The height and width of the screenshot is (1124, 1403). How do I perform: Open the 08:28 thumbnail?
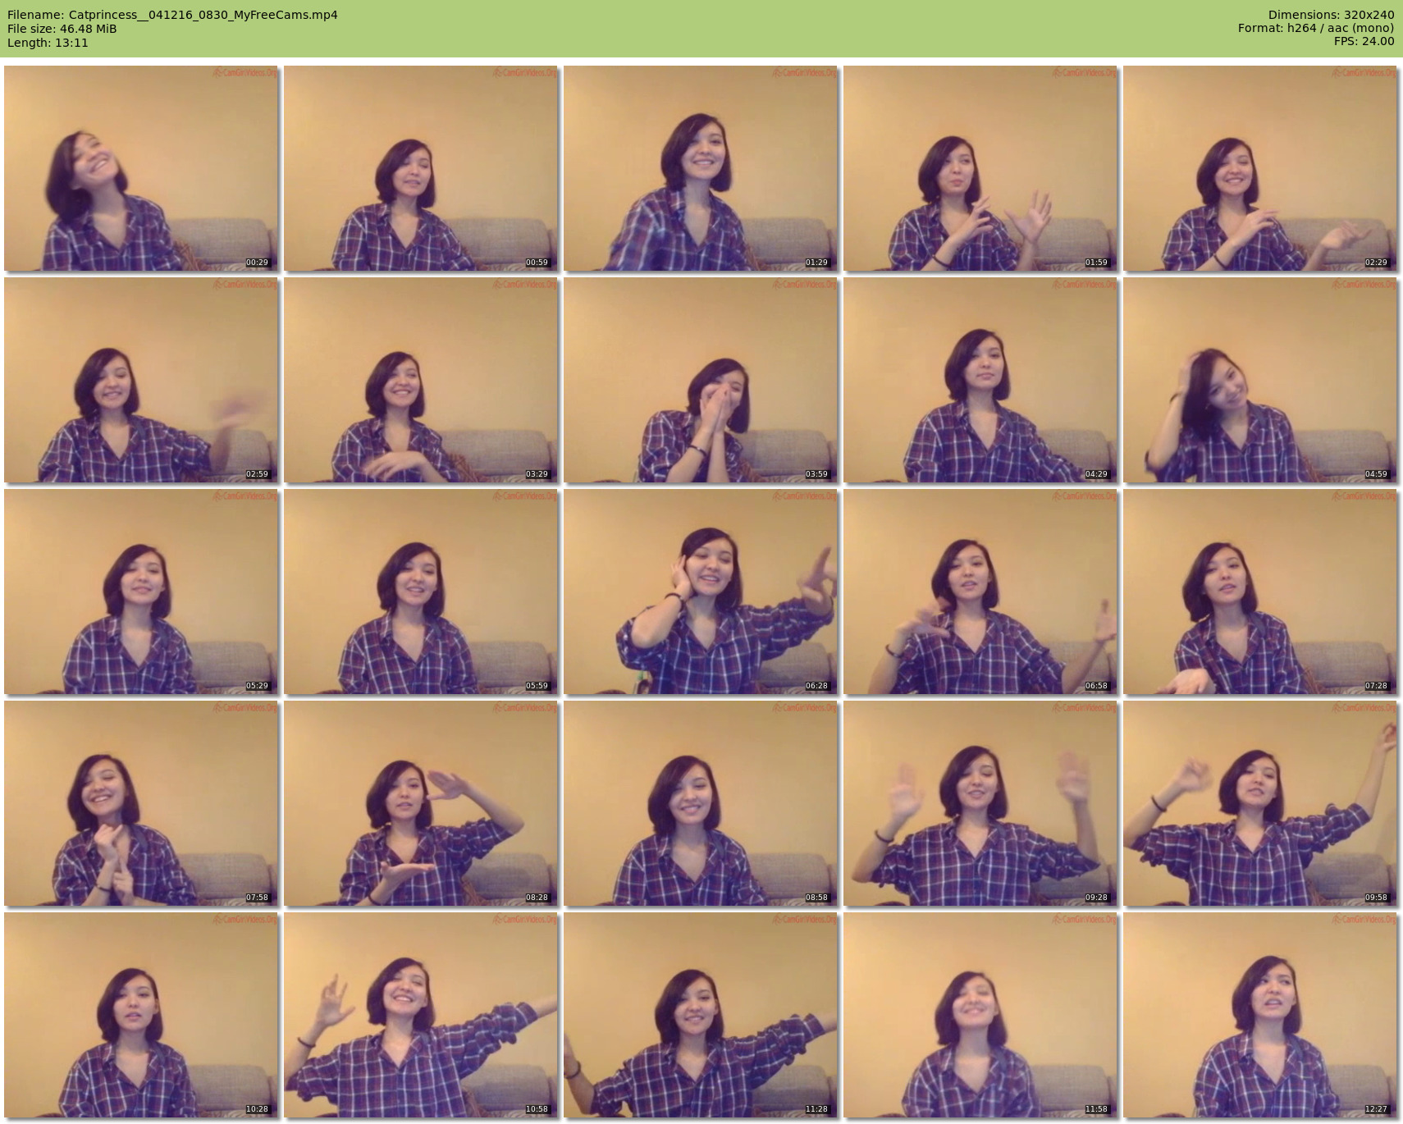click(421, 803)
